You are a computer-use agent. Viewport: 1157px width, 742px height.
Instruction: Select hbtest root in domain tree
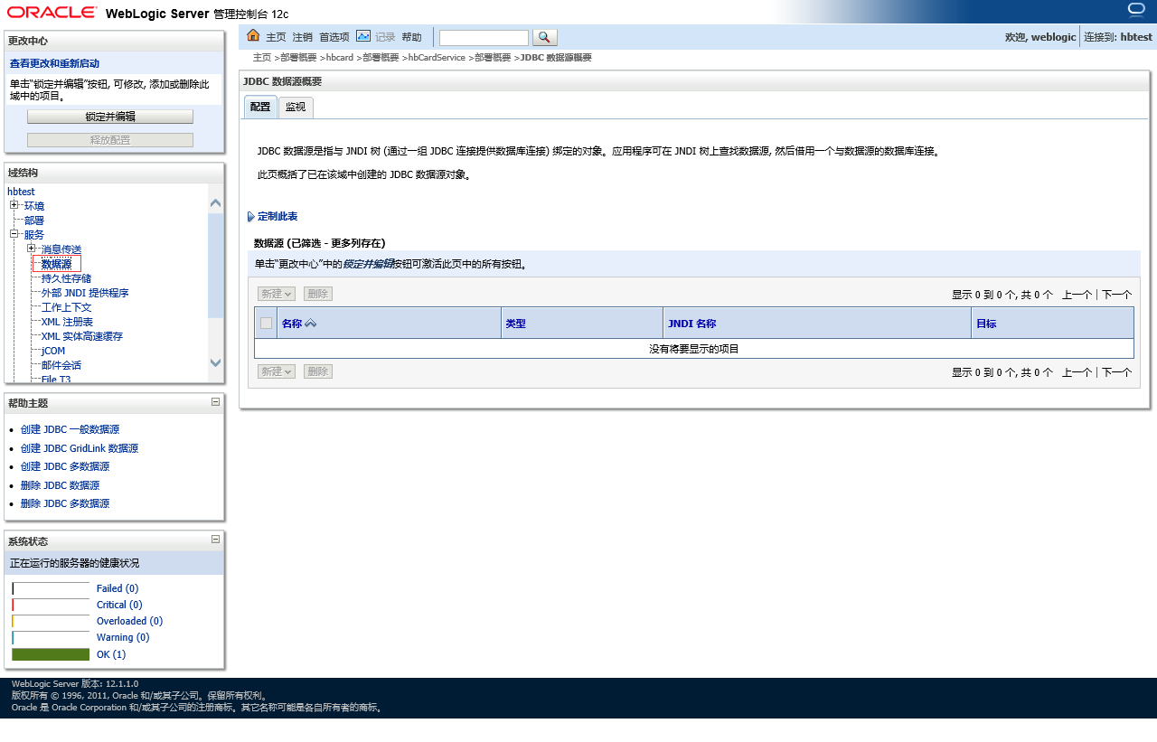click(x=21, y=192)
